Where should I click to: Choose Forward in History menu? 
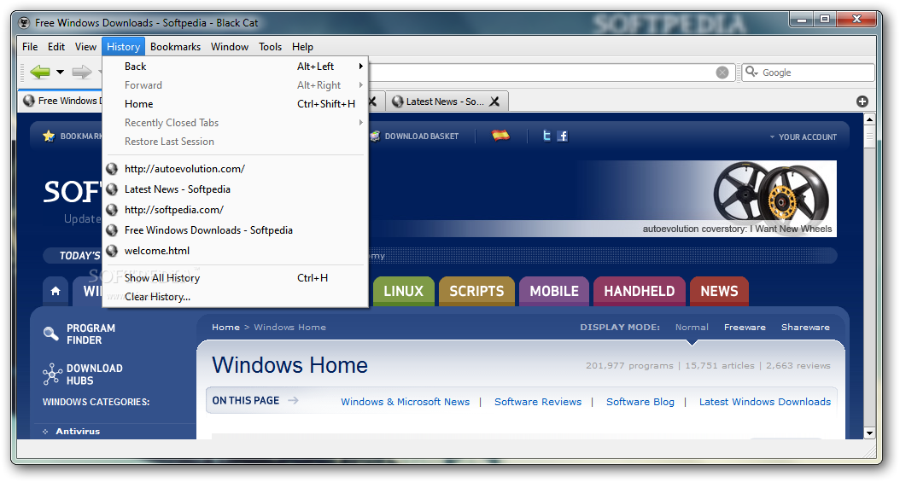(236, 85)
